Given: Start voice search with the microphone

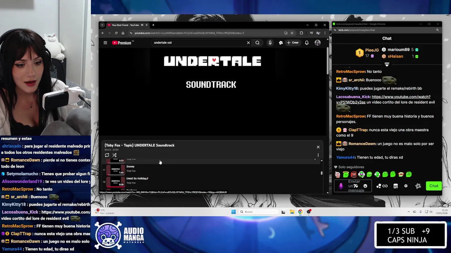Looking at the screenshot, I should (270, 43).
